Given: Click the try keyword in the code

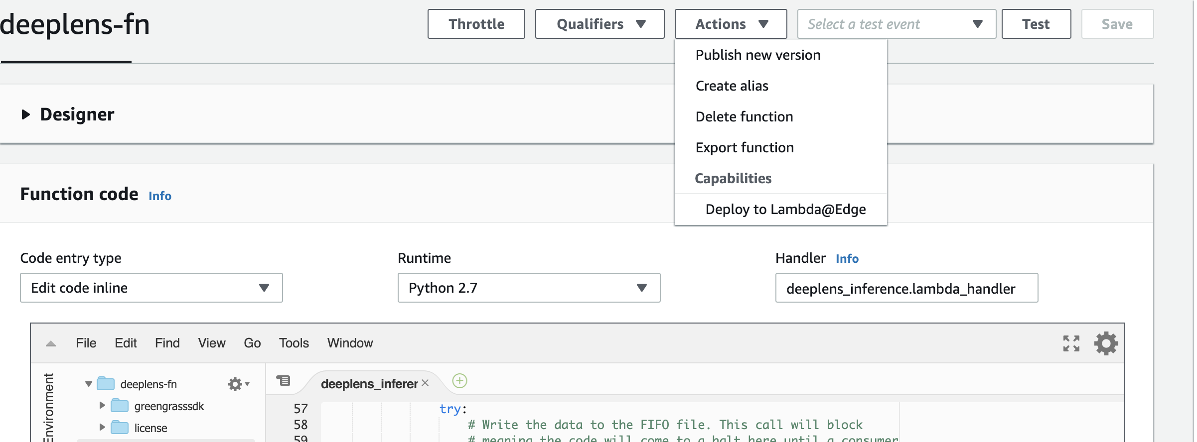Looking at the screenshot, I should [x=450, y=409].
